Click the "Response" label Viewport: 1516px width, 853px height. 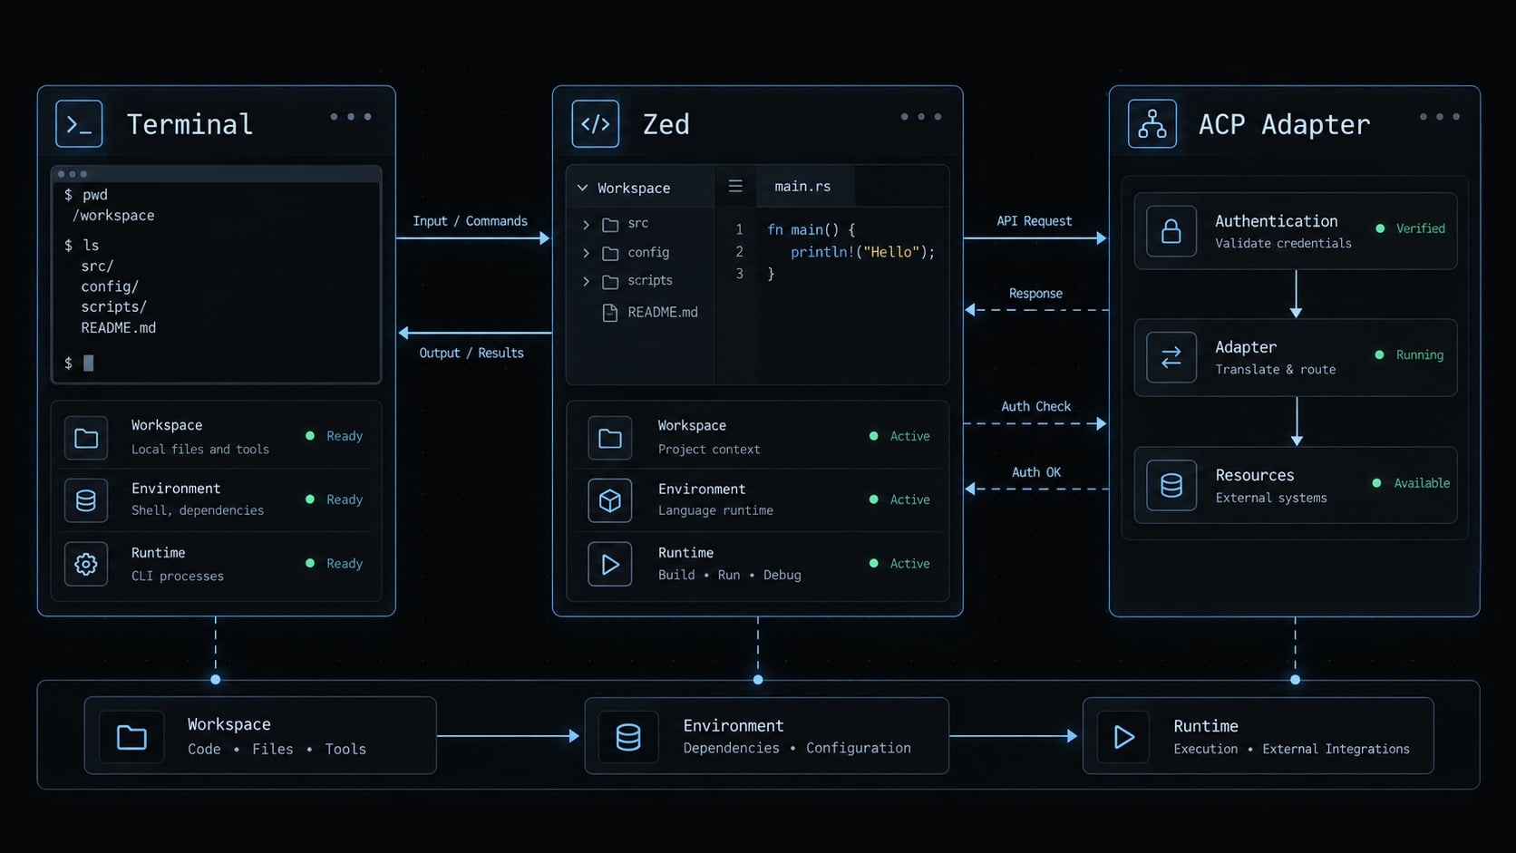(1035, 294)
